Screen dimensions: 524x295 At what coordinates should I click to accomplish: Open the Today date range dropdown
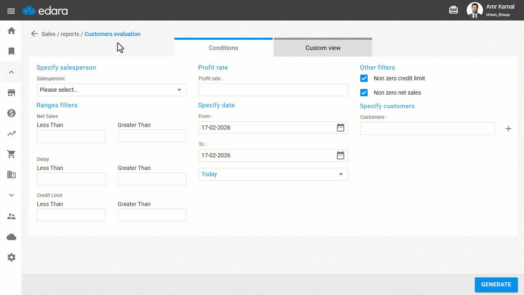pyautogui.click(x=273, y=174)
